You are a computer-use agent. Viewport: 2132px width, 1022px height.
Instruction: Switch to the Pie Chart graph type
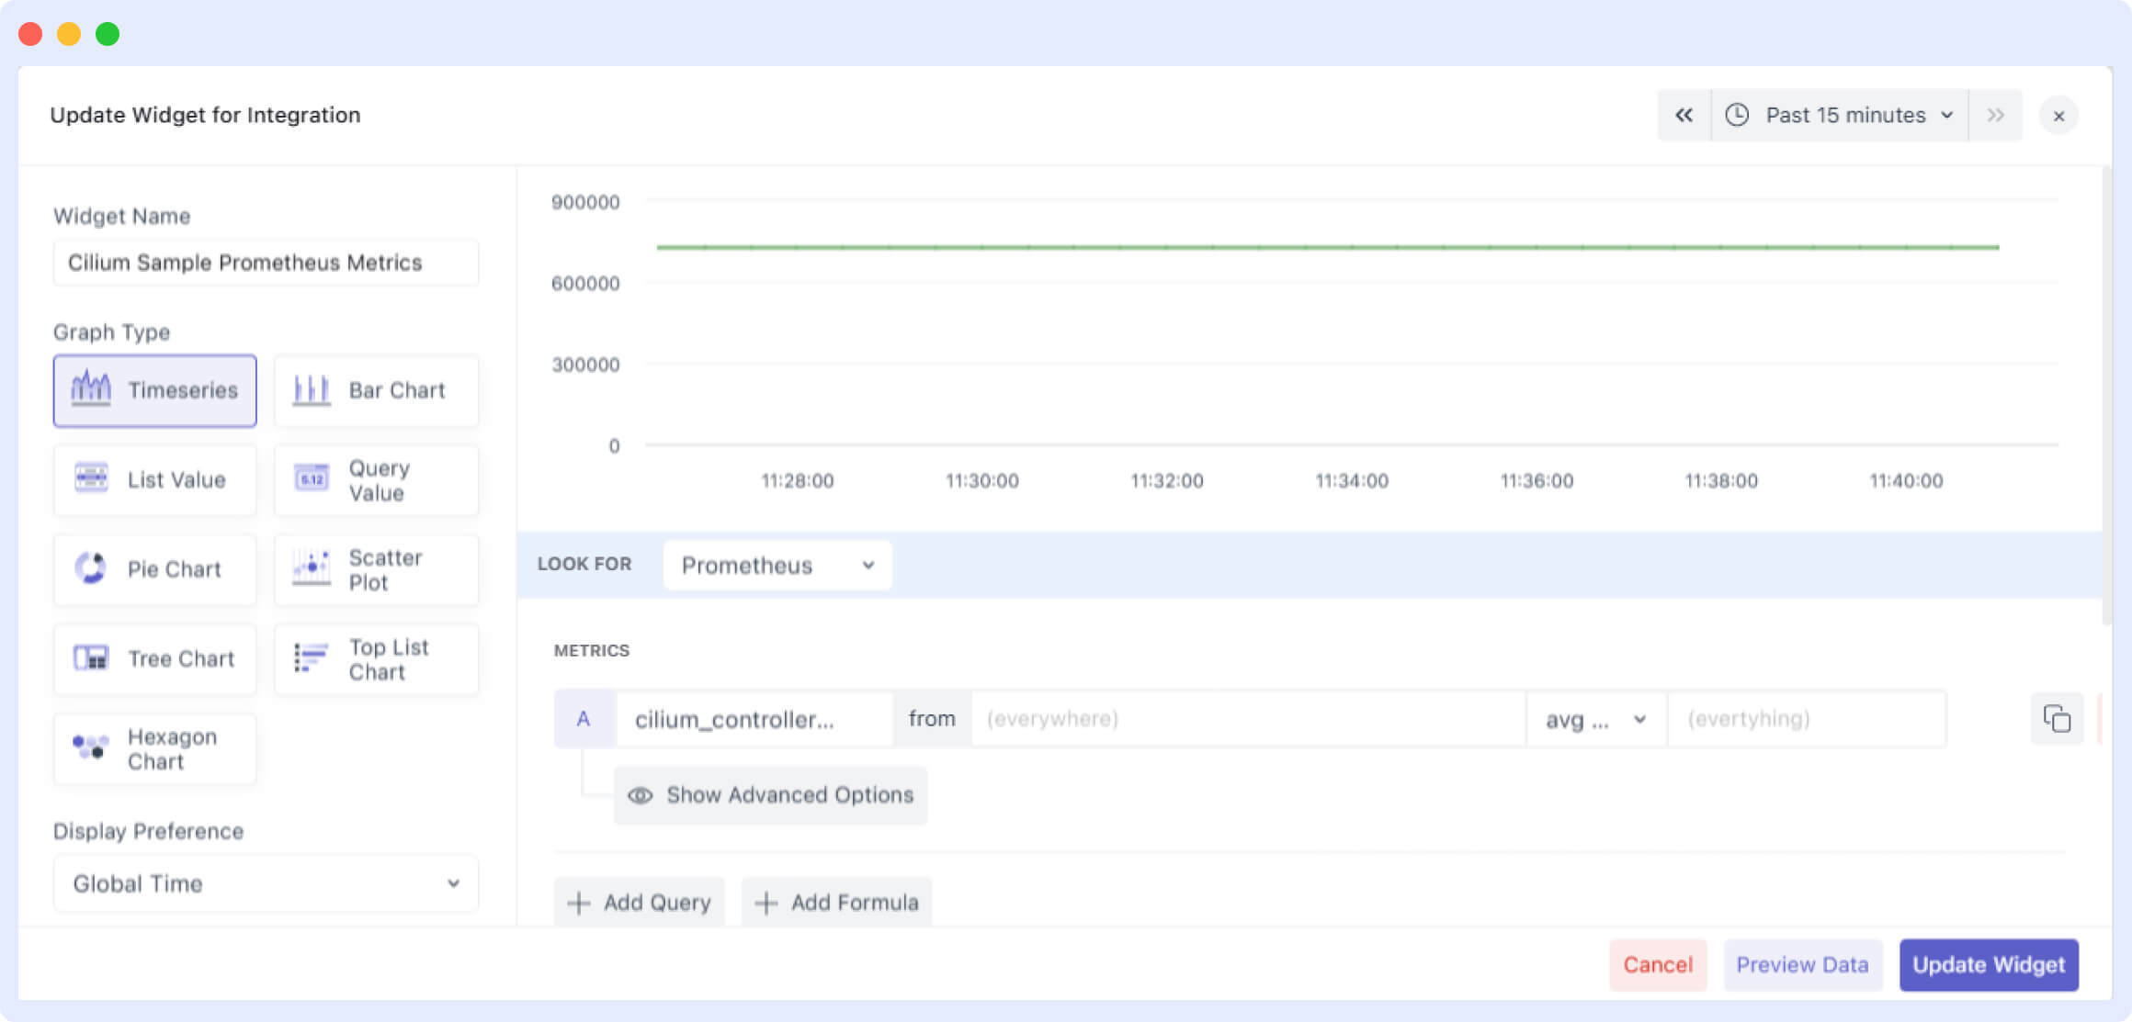tap(154, 569)
